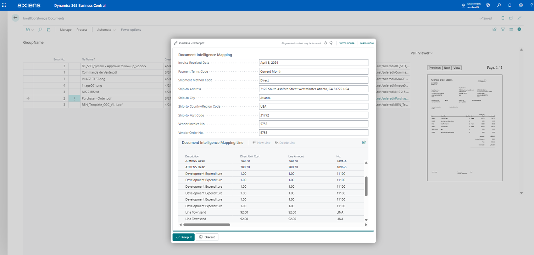Open the Process menu
The height and width of the screenshot is (255, 534).
[x=82, y=30]
